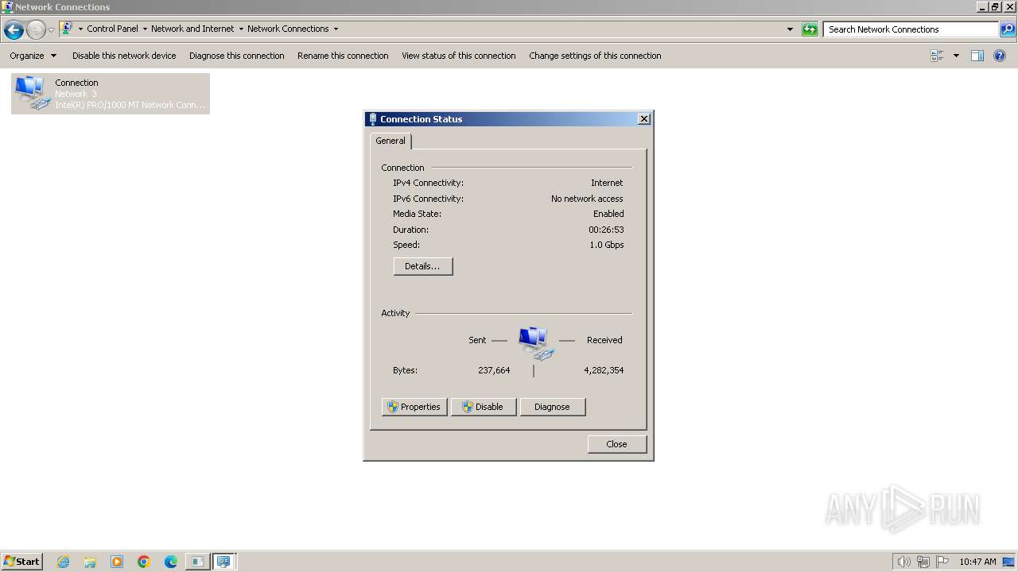Viewport: 1018px width, 572px height.
Task: Open the recent pages dropdown arrow
Action: tap(51, 30)
